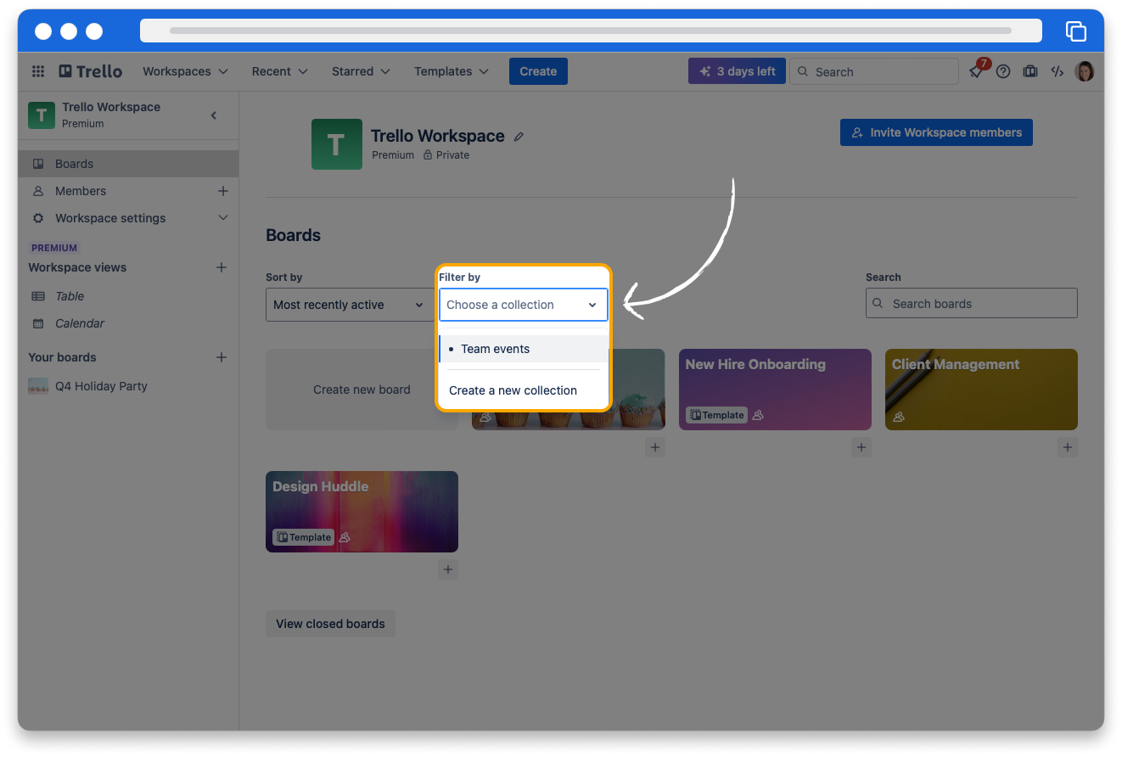
Task: Open the New Hire Onboarding board
Action: pos(775,390)
